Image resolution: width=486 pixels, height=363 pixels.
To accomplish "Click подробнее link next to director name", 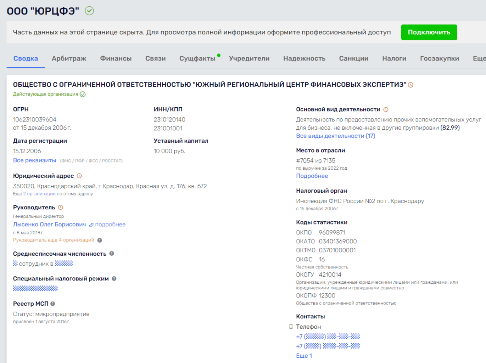I will [x=110, y=225].
